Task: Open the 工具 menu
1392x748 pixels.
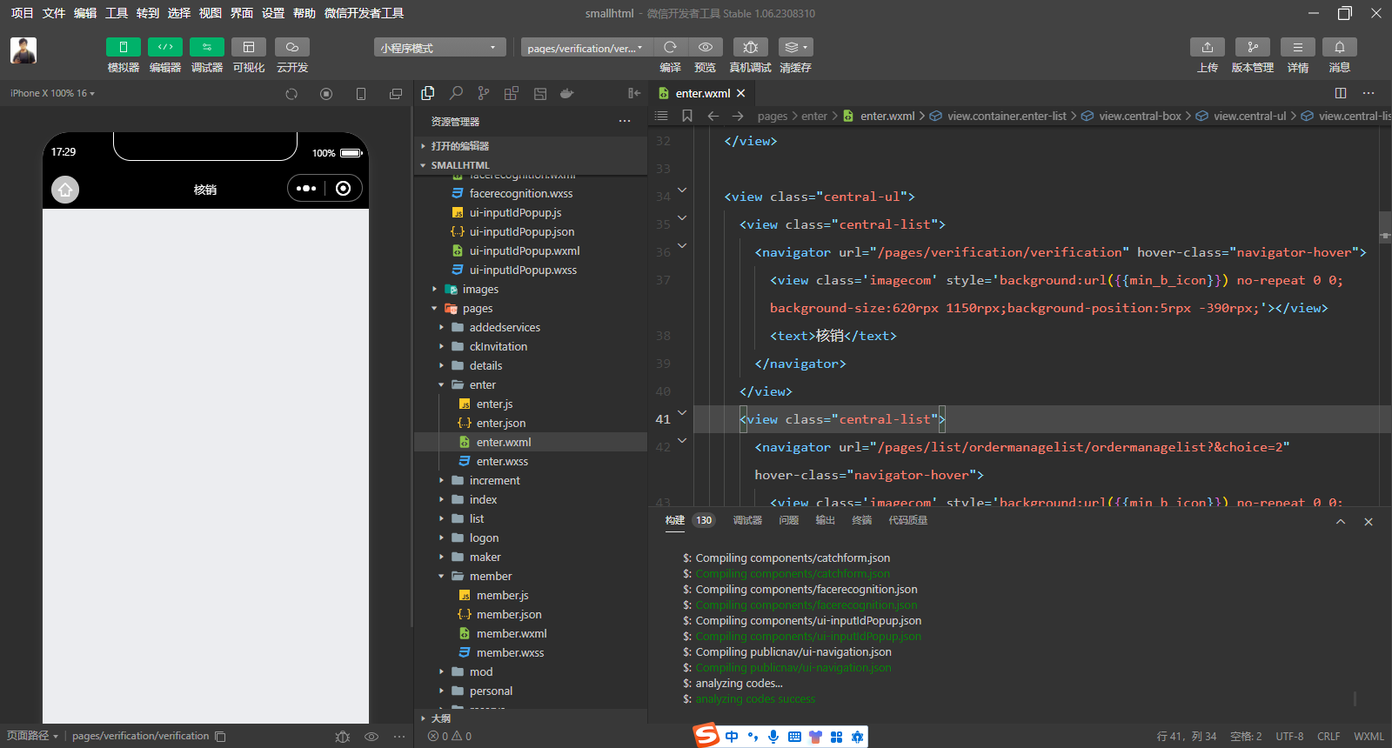Action: click(117, 13)
